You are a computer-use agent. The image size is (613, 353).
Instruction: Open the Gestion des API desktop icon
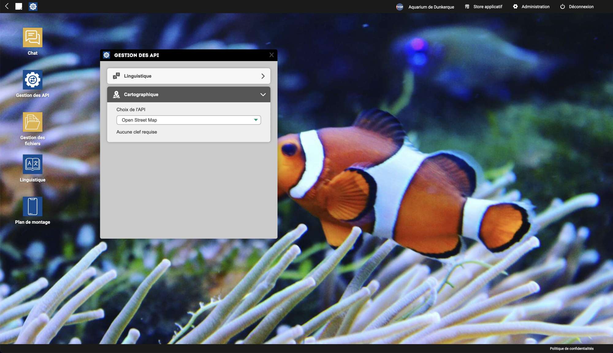[32, 80]
